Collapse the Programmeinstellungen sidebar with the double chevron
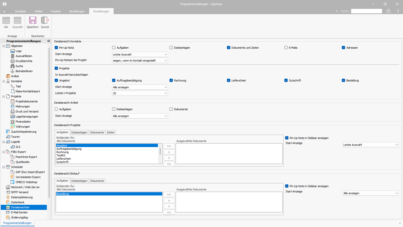The width and height of the screenshot is (403, 227). 49,41
